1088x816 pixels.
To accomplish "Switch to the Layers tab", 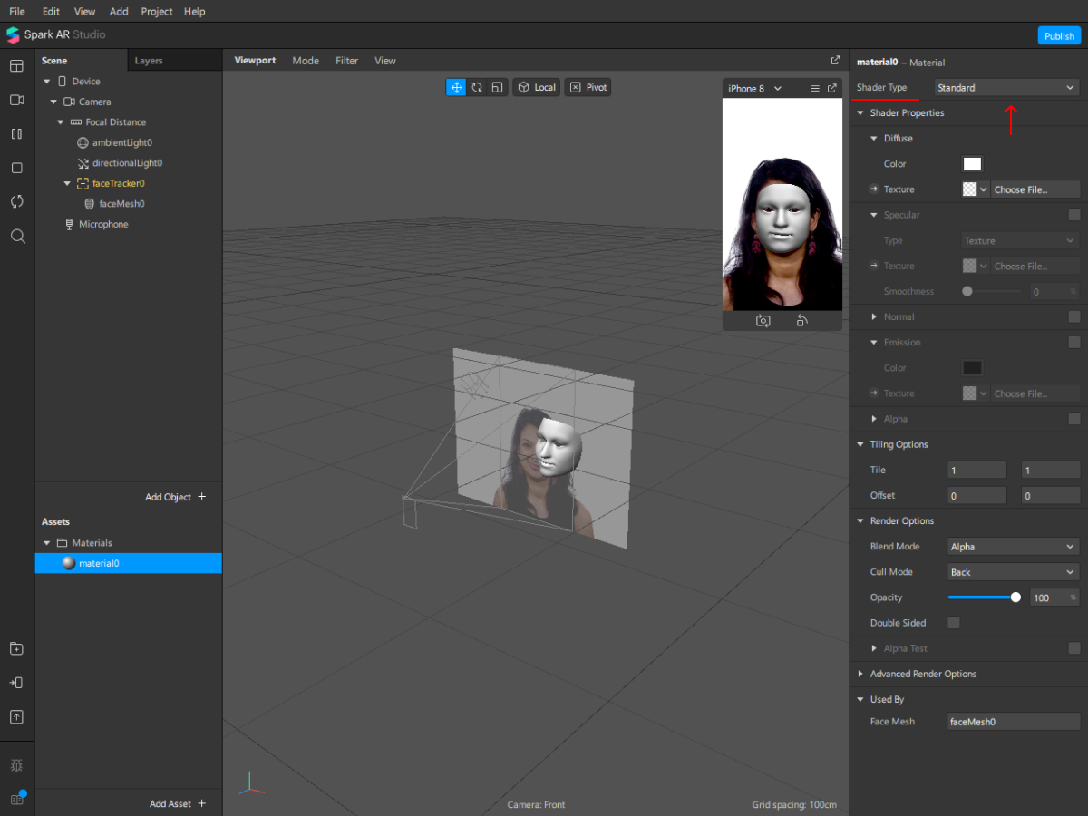I will click(x=149, y=61).
